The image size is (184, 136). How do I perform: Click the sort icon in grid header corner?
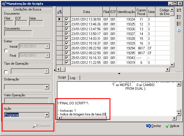[59, 12]
